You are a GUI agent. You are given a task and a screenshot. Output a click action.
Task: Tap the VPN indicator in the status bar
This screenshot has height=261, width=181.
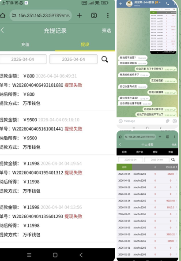coord(84,3)
